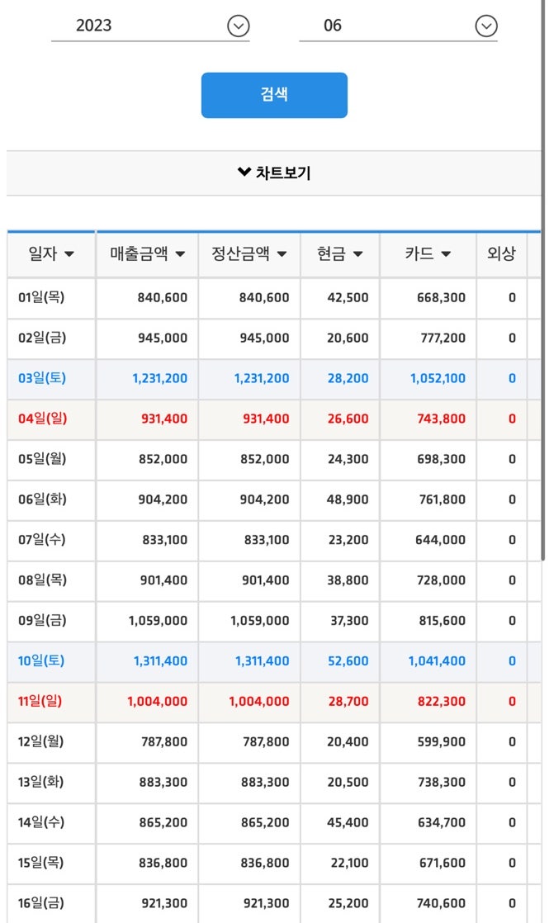Click the 16일(금) date cell
549x923 pixels.
(41, 903)
